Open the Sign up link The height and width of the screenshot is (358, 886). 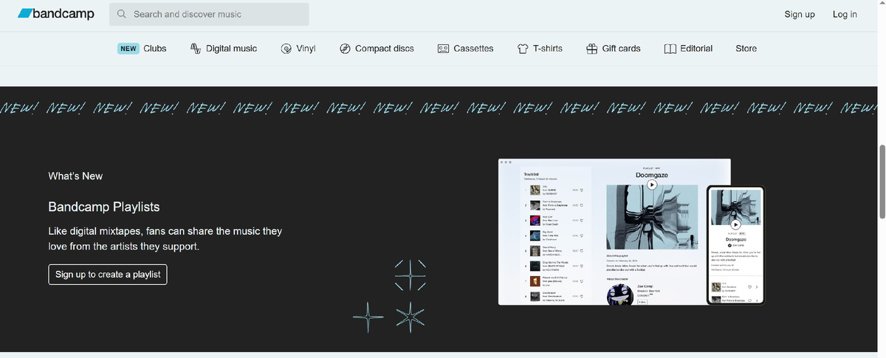[x=800, y=14]
